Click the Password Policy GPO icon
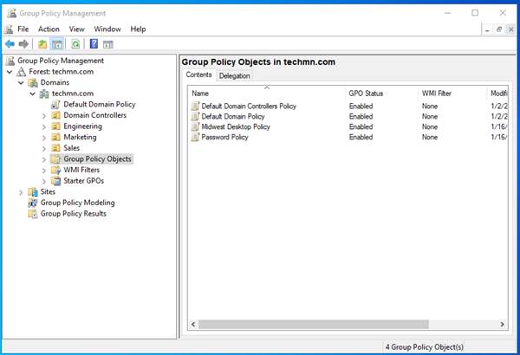 195,137
